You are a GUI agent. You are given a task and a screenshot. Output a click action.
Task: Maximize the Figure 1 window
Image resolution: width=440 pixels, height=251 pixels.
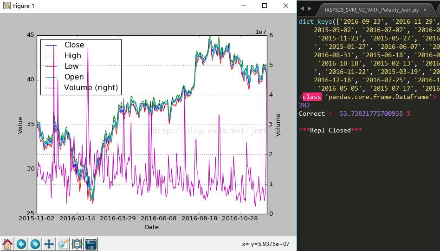pos(265,6)
